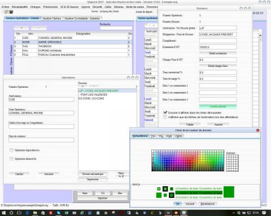Open the Fichier menu
The image size is (271, 216).
pos(5,7)
